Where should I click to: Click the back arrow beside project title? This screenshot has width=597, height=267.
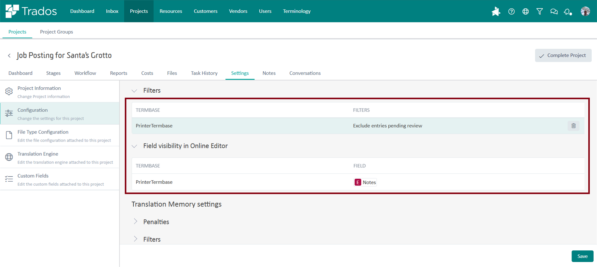(9, 55)
